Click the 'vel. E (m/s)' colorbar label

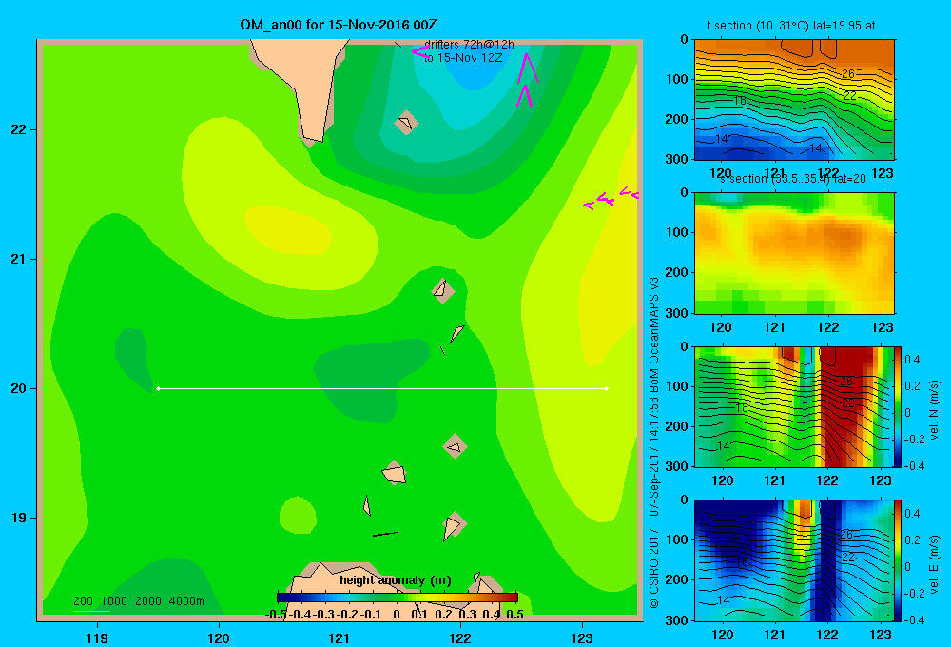point(935,564)
